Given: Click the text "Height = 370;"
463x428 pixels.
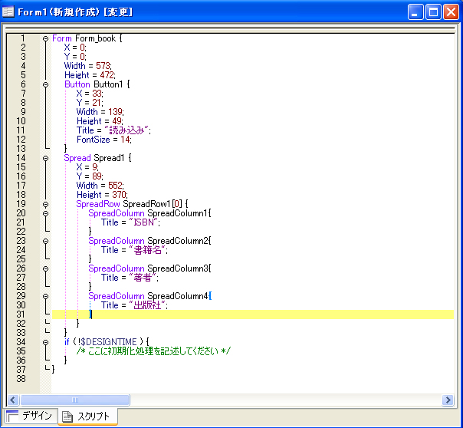Looking at the screenshot, I should tap(102, 194).
